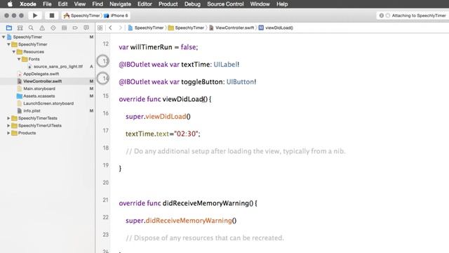449x253 pixels.
Task: Collapse the Resources folder
Action: 14,51
